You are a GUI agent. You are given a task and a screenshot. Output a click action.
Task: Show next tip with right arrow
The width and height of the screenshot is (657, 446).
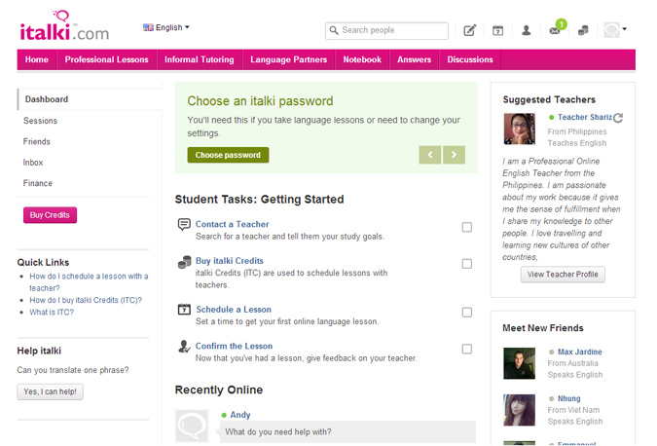(x=454, y=155)
